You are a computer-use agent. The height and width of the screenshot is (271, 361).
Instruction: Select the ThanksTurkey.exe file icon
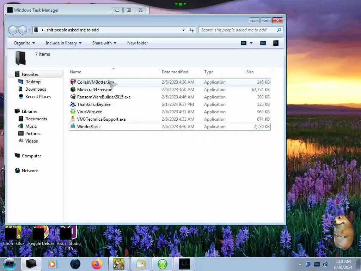tap(73, 104)
